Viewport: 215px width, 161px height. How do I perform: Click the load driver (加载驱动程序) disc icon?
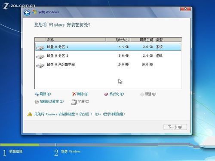click(37, 102)
